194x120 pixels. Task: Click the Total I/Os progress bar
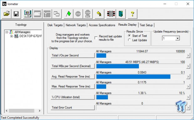140,55
